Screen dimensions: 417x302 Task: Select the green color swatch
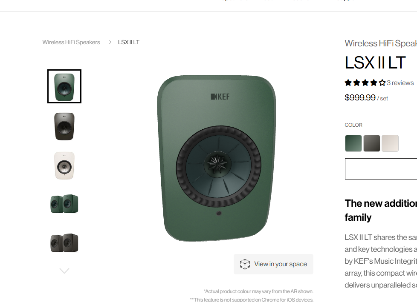pyautogui.click(x=353, y=143)
